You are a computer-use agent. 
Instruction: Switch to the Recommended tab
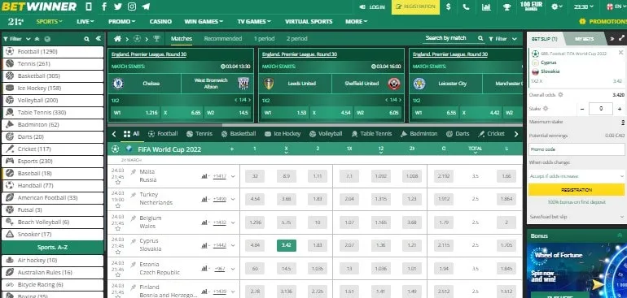point(223,39)
